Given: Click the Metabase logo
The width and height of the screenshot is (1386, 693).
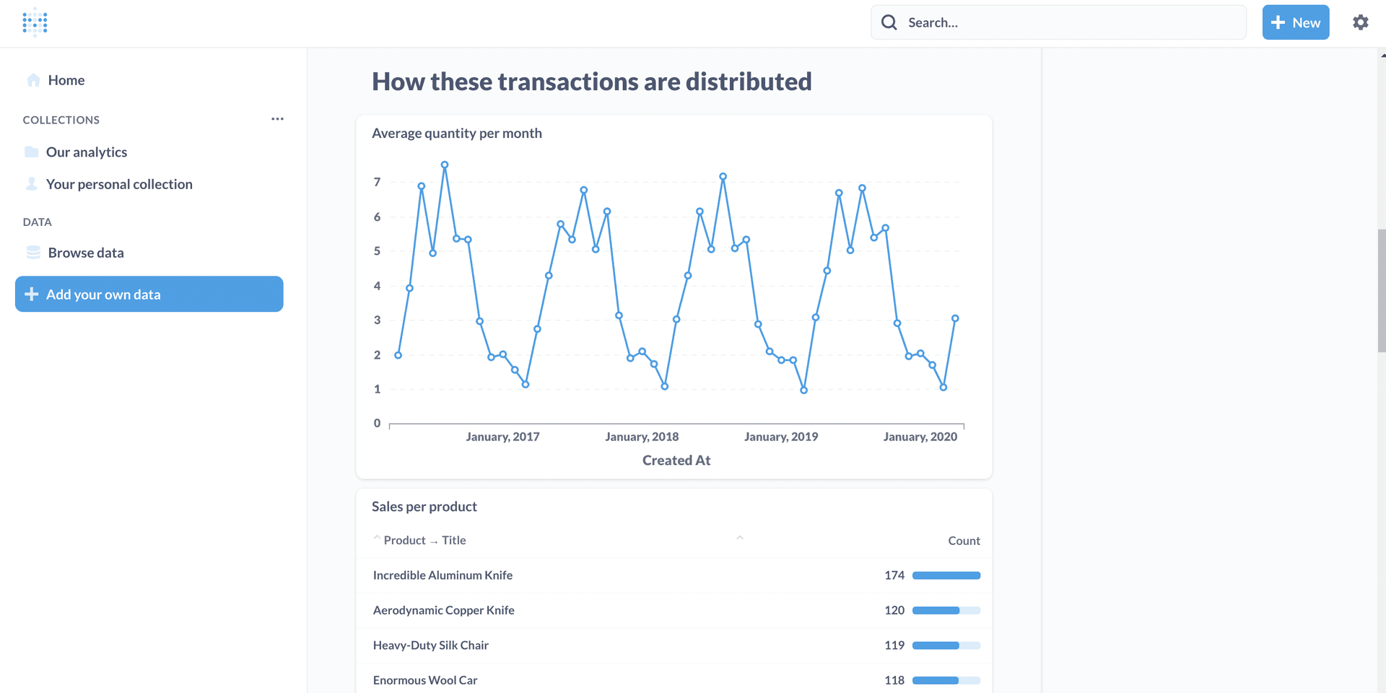Looking at the screenshot, I should [x=34, y=22].
